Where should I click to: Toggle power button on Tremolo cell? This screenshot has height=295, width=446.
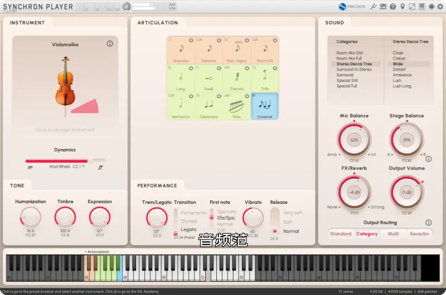point(247,68)
